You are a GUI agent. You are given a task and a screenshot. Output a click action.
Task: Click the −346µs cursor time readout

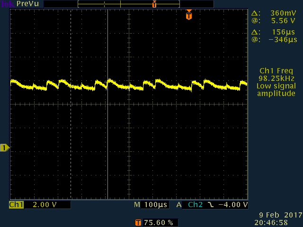(283, 40)
